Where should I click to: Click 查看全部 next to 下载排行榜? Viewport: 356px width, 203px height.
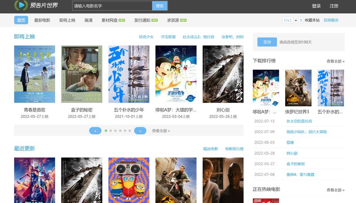(336, 61)
